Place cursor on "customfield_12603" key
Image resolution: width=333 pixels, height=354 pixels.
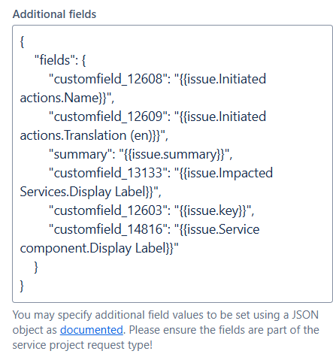[x=108, y=210]
